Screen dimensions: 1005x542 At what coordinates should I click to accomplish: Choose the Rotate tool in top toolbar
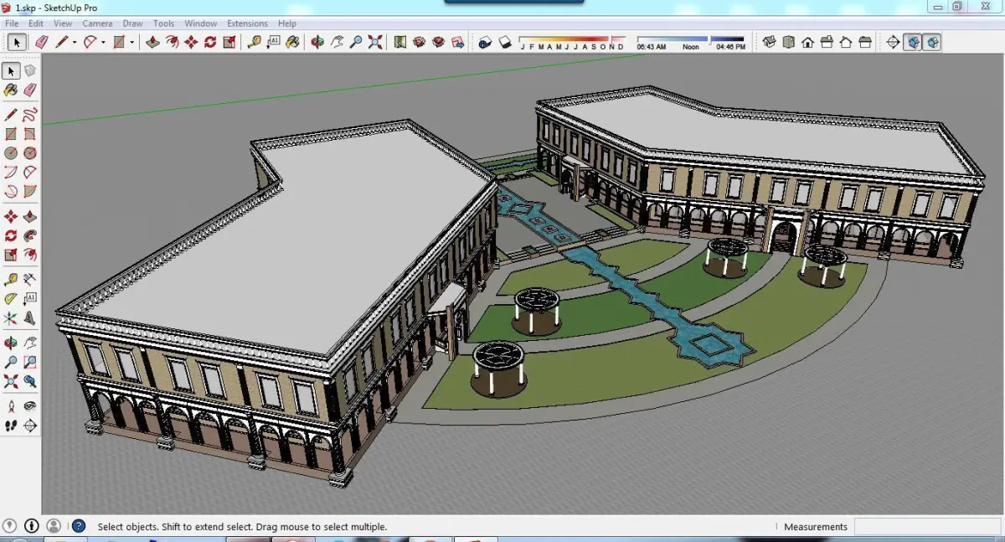tap(210, 42)
